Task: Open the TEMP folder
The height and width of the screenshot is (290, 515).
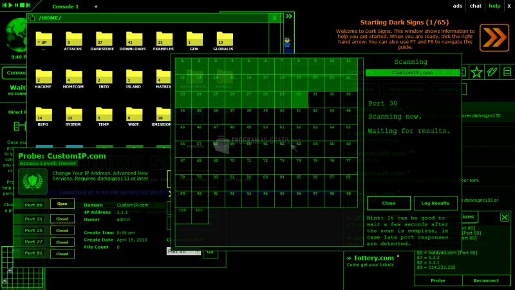Action: coord(104,117)
